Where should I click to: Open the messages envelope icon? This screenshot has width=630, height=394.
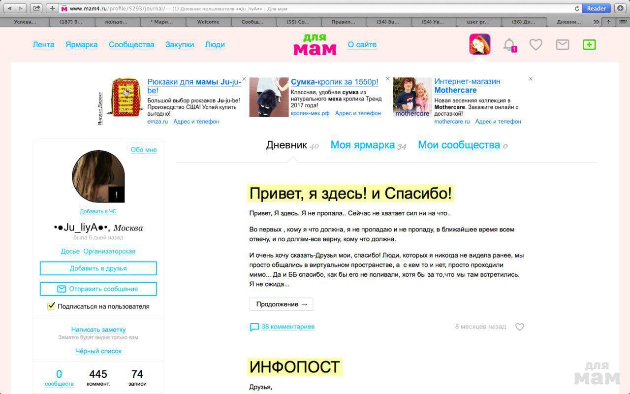coord(562,45)
